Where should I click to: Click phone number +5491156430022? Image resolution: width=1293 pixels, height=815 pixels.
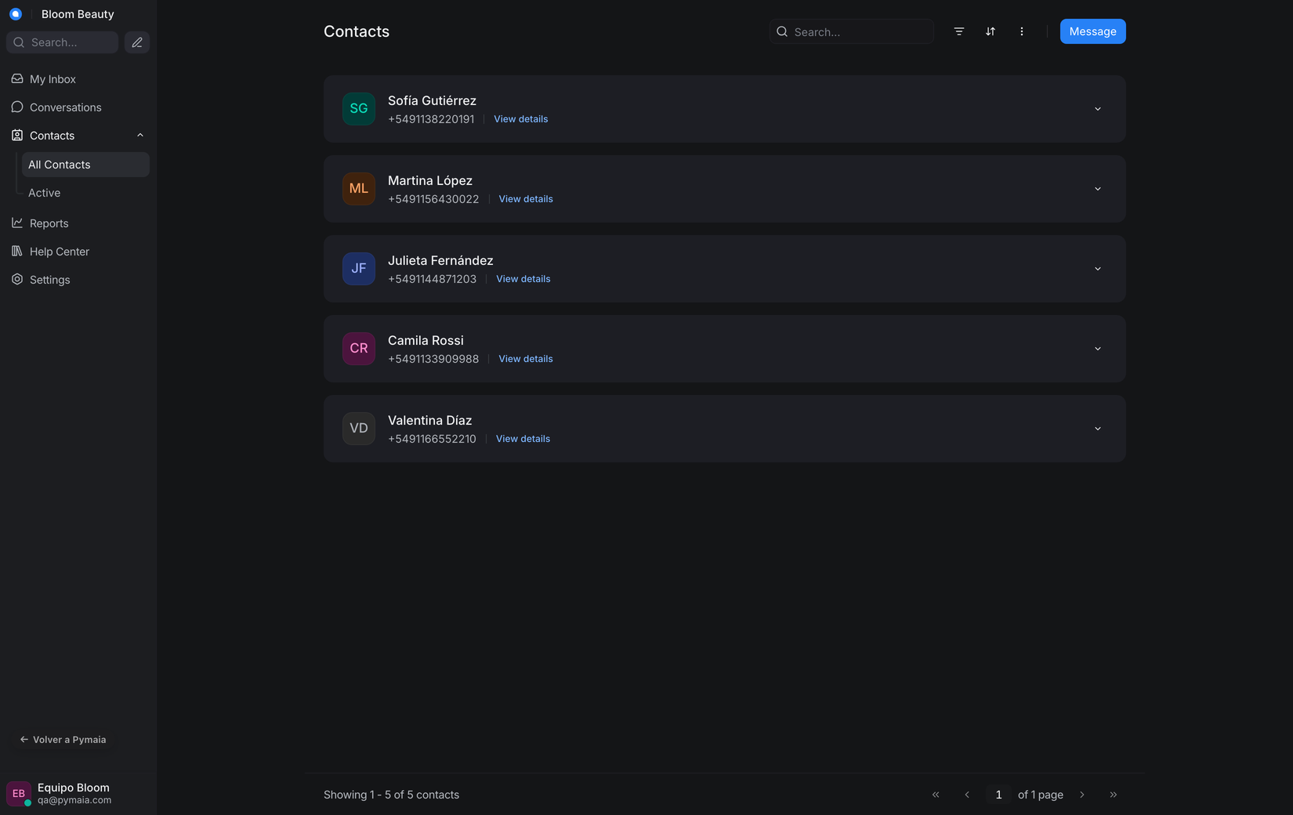coord(433,199)
